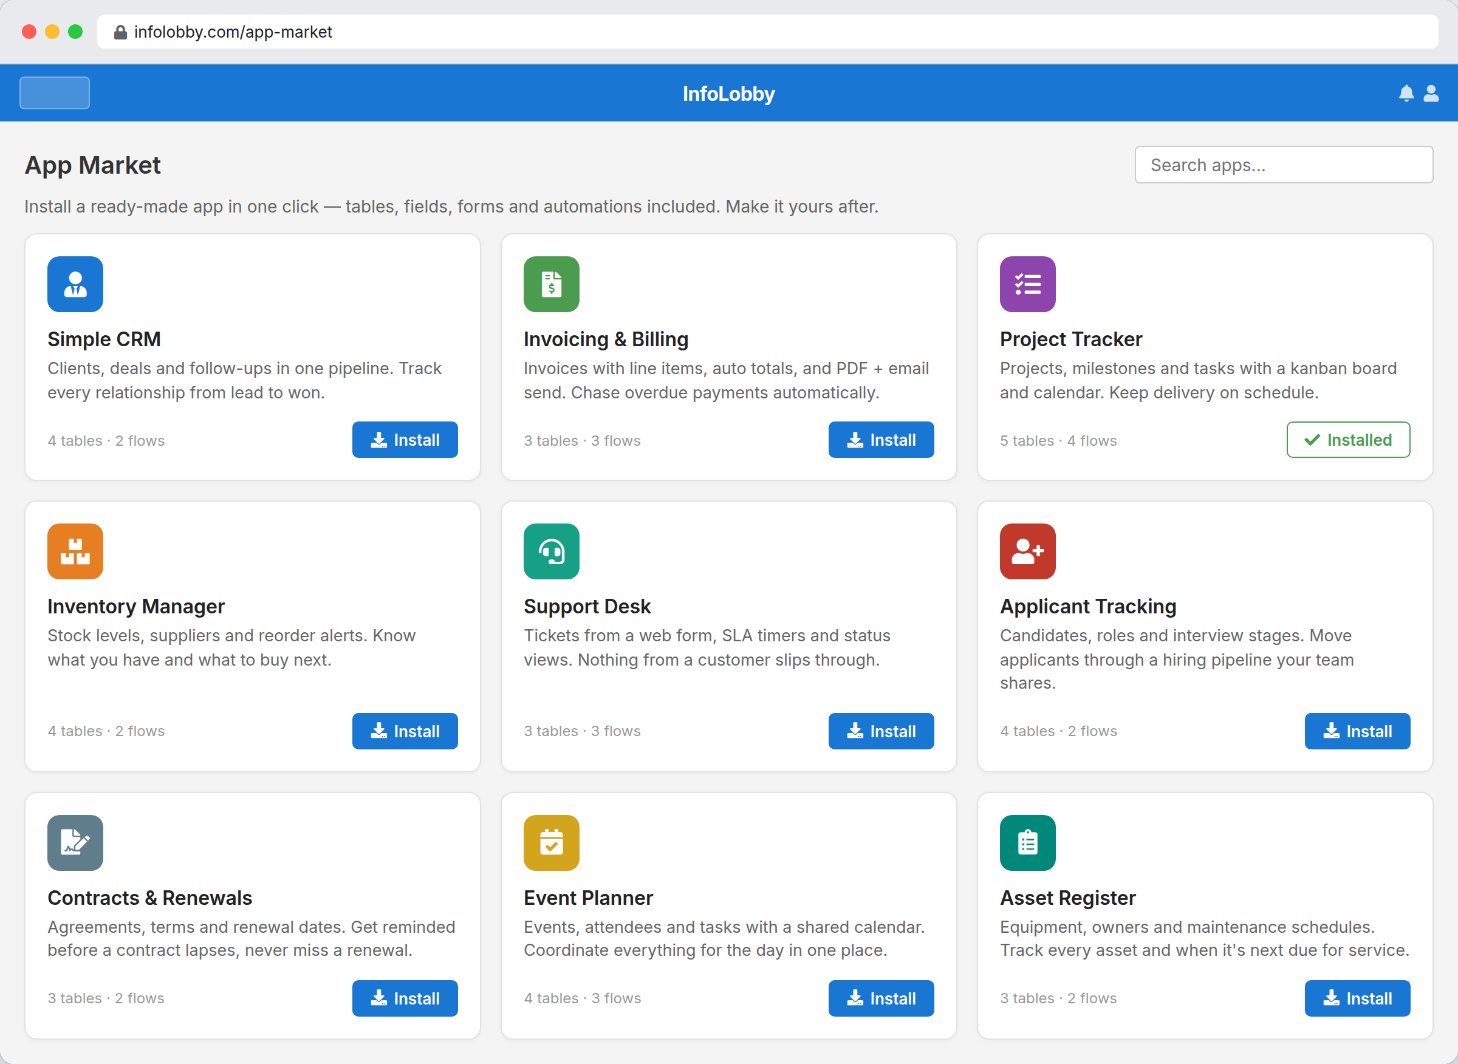This screenshot has height=1064, width=1458.
Task: Click the Installed button for Project Tracker
Action: tap(1348, 440)
